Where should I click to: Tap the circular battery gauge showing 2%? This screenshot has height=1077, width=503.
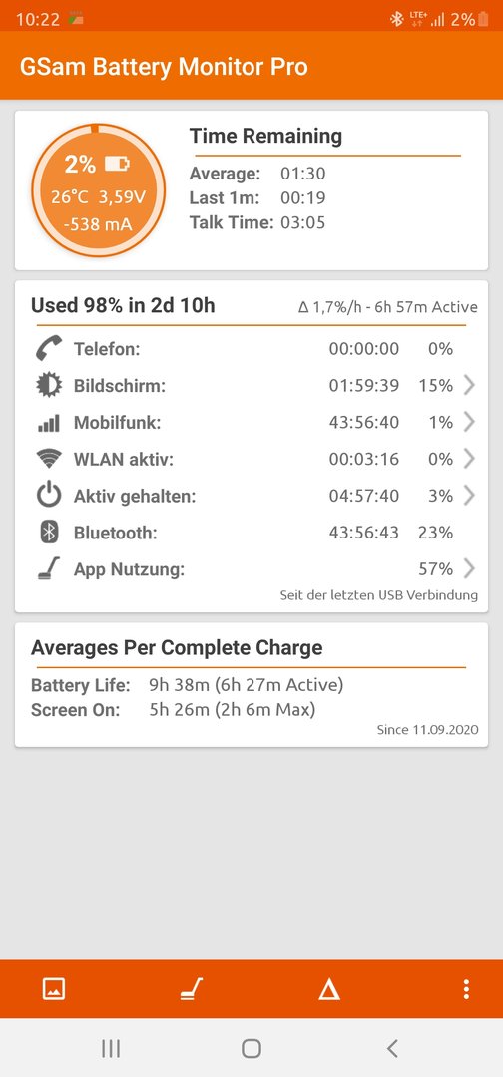[x=98, y=189]
